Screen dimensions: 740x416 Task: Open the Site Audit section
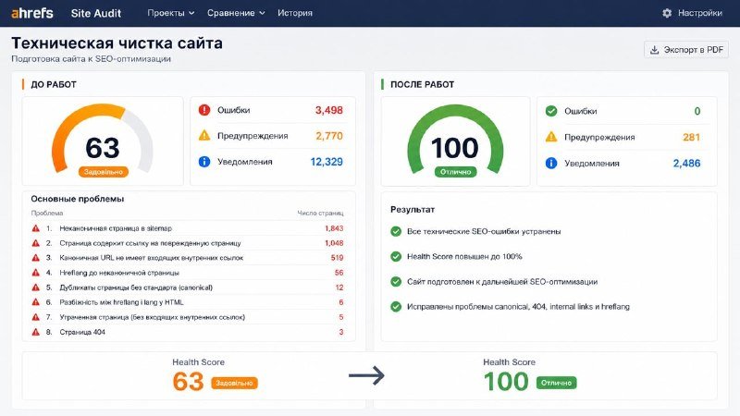tap(96, 13)
